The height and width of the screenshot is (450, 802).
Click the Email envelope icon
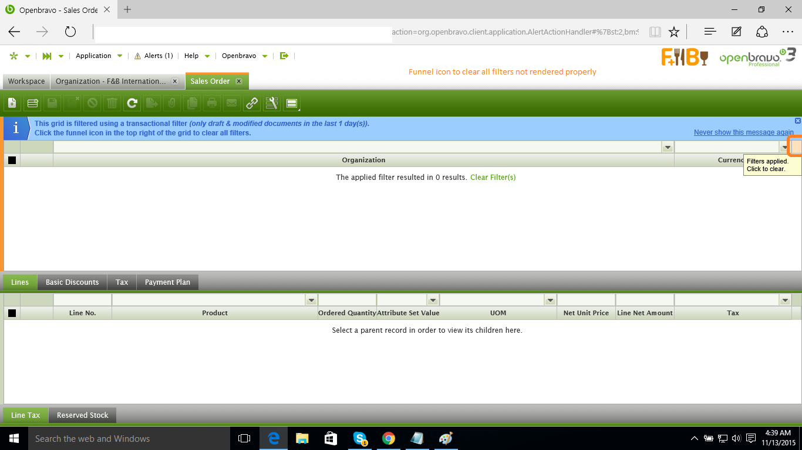click(x=232, y=104)
